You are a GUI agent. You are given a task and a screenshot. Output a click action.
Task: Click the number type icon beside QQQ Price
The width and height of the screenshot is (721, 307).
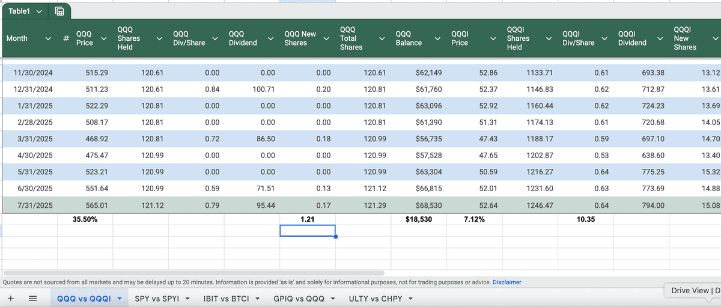[x=67, y=38]
